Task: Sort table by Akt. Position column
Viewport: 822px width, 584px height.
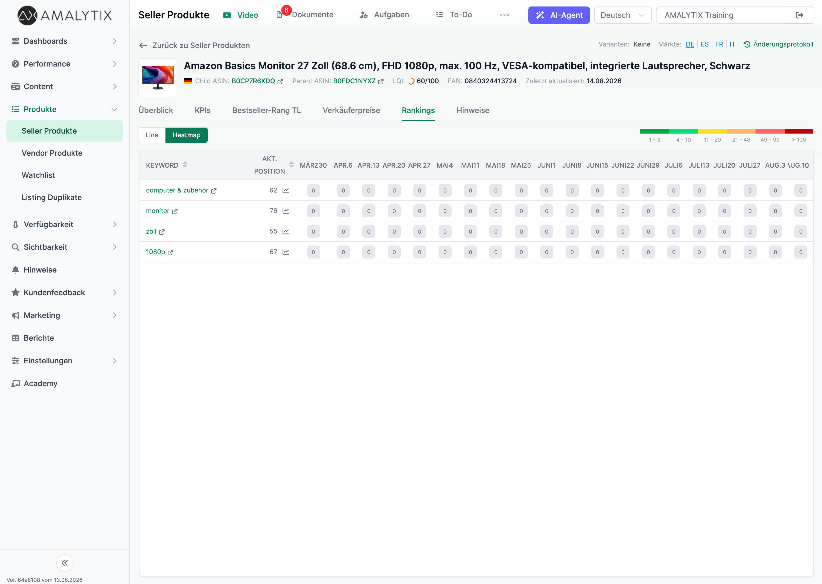Action: (x=291, y=165)
